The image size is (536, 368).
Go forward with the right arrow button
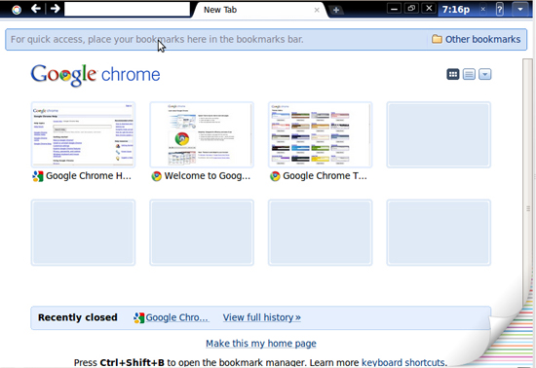point(55,9)
